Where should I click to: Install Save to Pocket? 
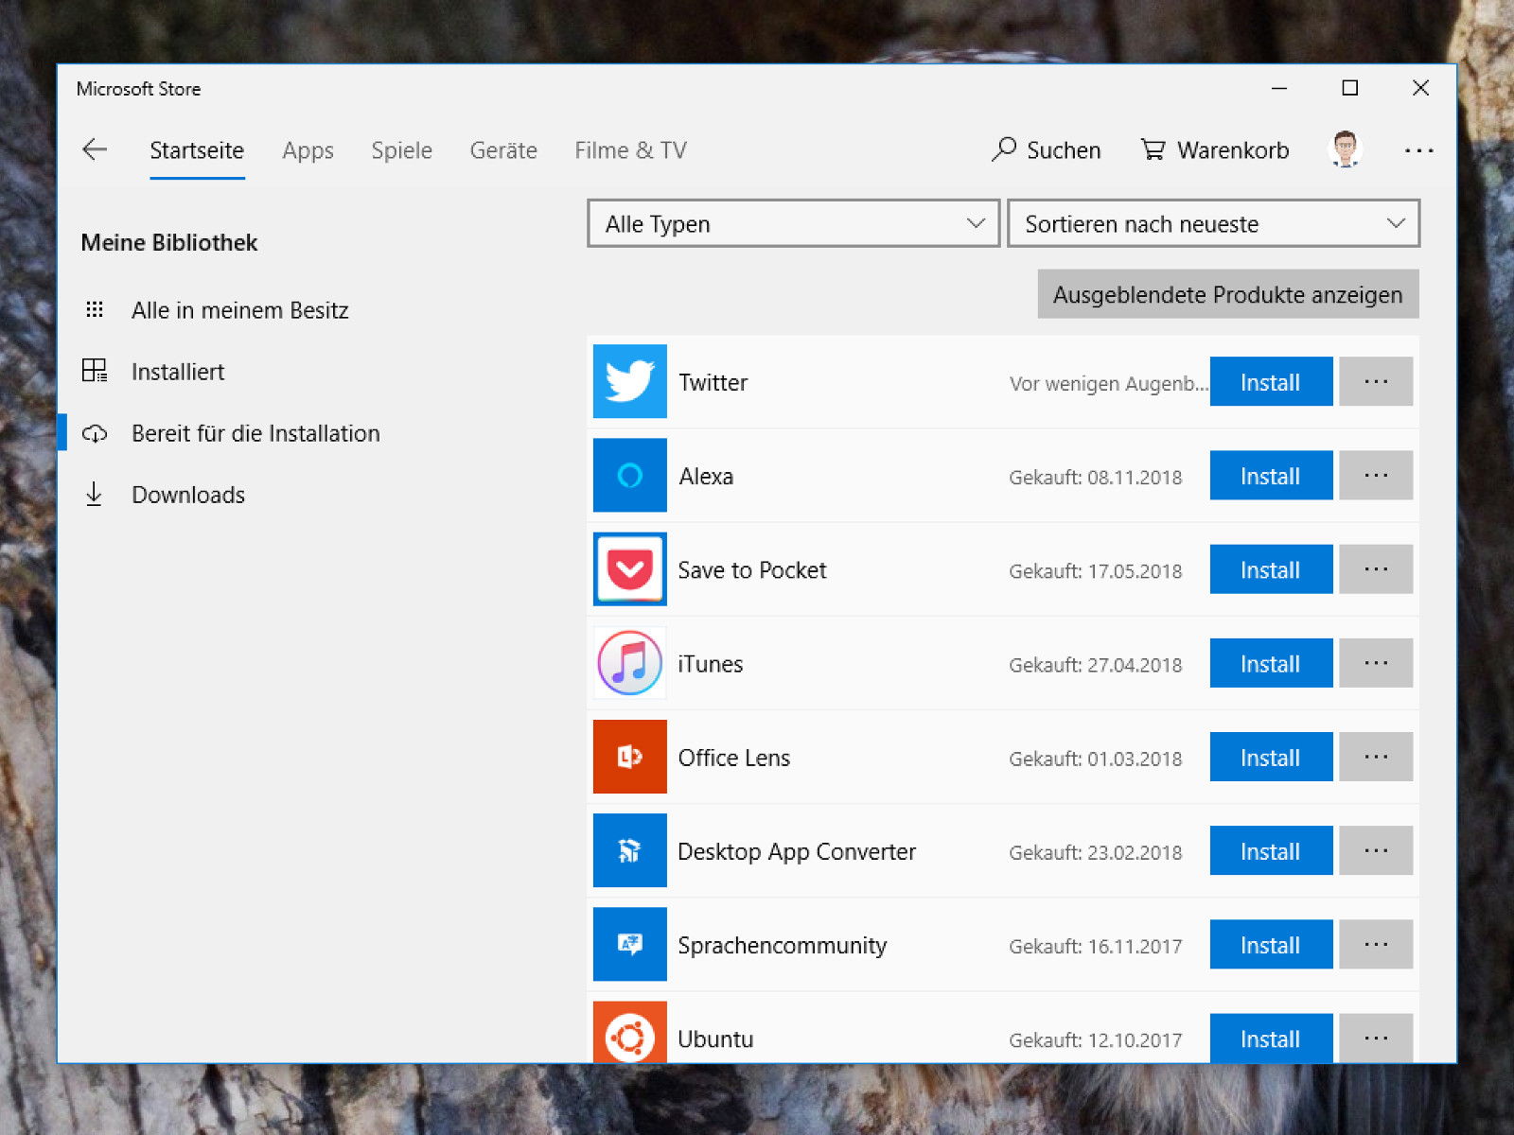(x=1271, y=568)
